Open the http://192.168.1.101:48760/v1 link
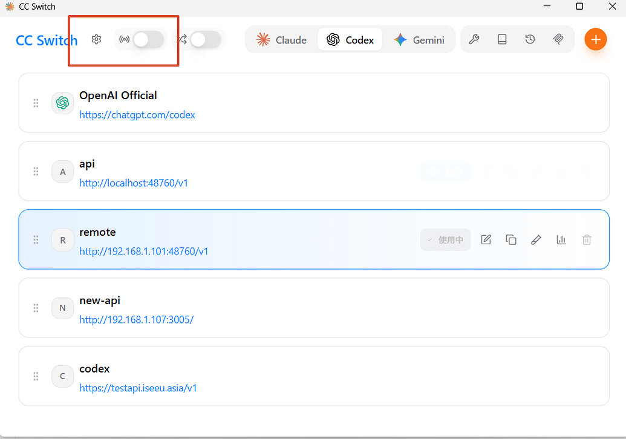This screenshot has width=626, height=439. tap(144, 252)
